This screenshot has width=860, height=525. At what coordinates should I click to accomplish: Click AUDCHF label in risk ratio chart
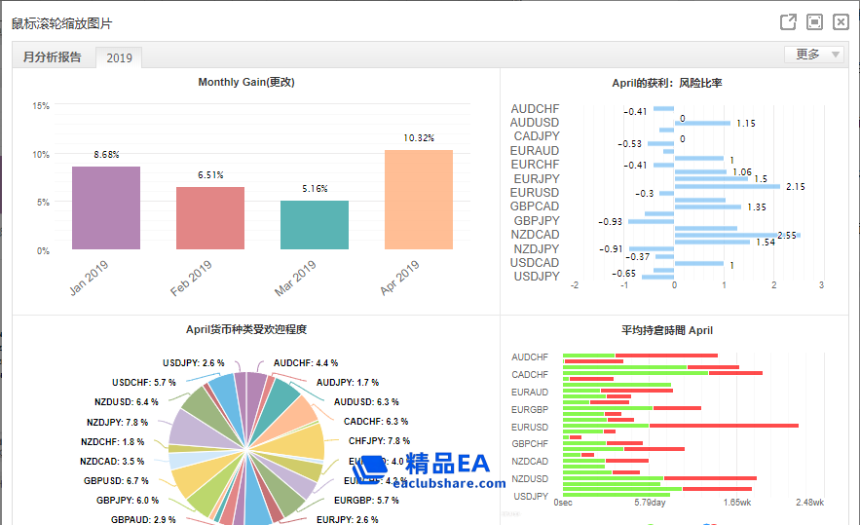pos(535,109)
